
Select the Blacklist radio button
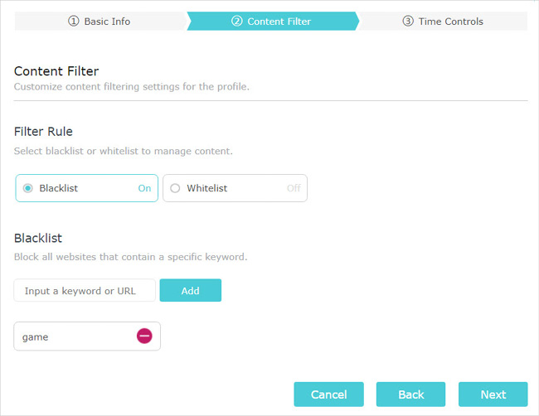click(28, 188)
